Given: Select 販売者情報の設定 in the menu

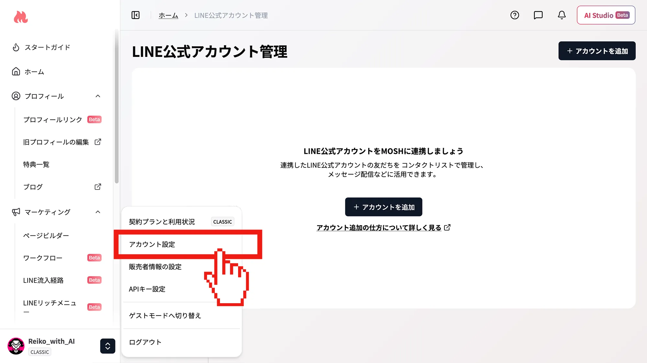Looking at the screenshot, I should (181, 267).
